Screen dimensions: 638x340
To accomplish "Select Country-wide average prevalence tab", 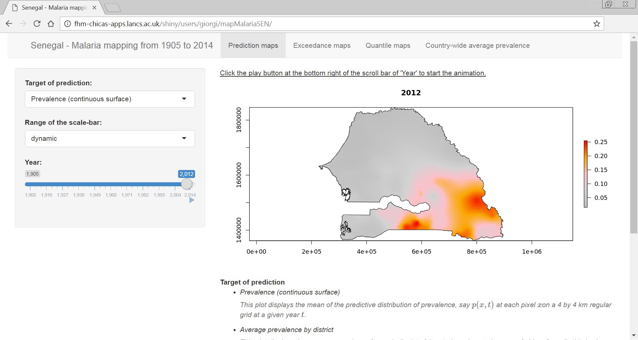I will [x=477, y=45].
